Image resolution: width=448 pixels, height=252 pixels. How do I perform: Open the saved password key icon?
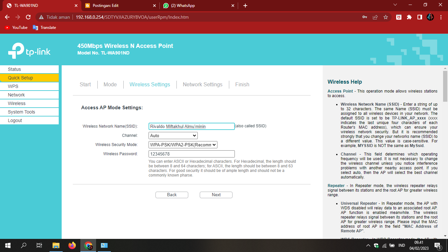pyautogui.click(x=365, y=17)
